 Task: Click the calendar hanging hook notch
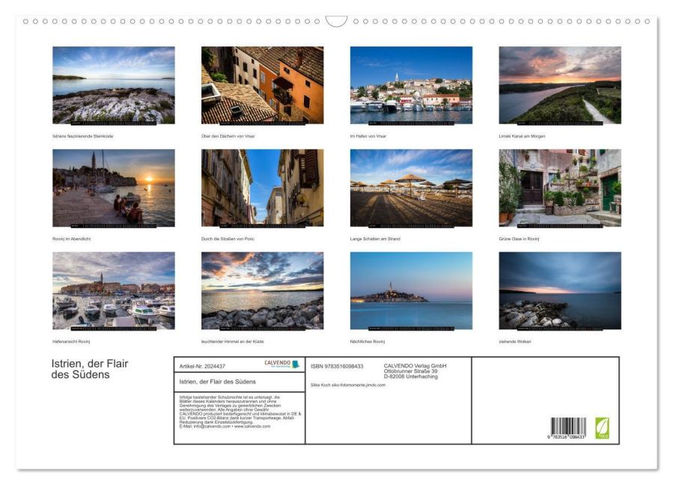336,22
